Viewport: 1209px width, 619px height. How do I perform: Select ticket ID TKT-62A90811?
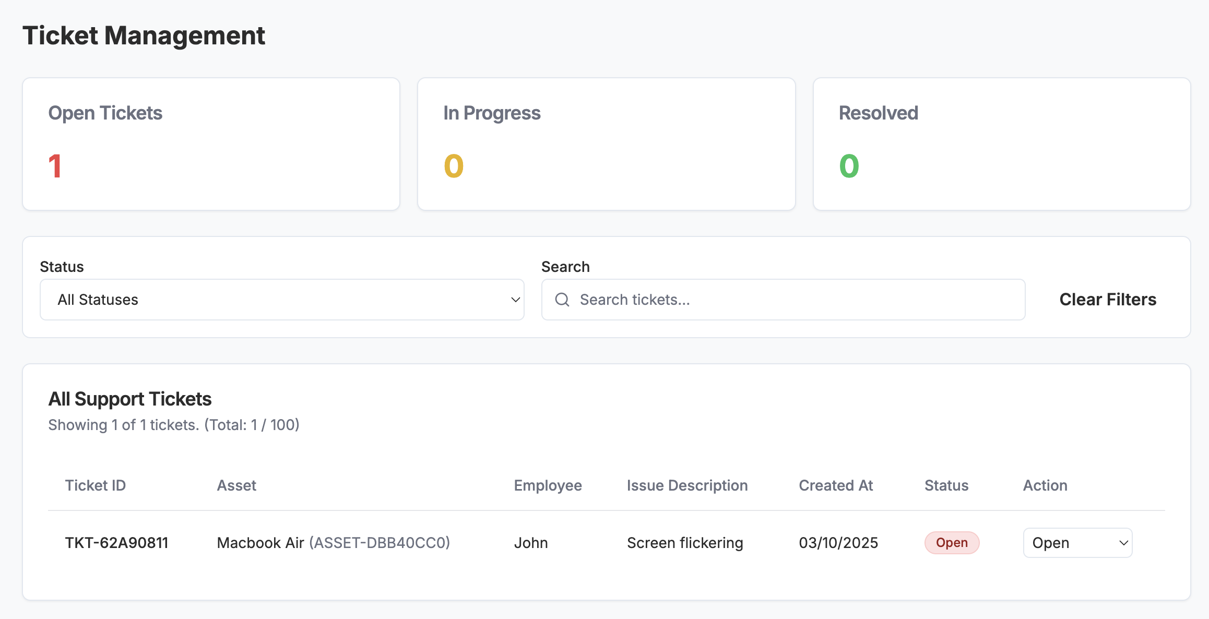click(116, 543)
